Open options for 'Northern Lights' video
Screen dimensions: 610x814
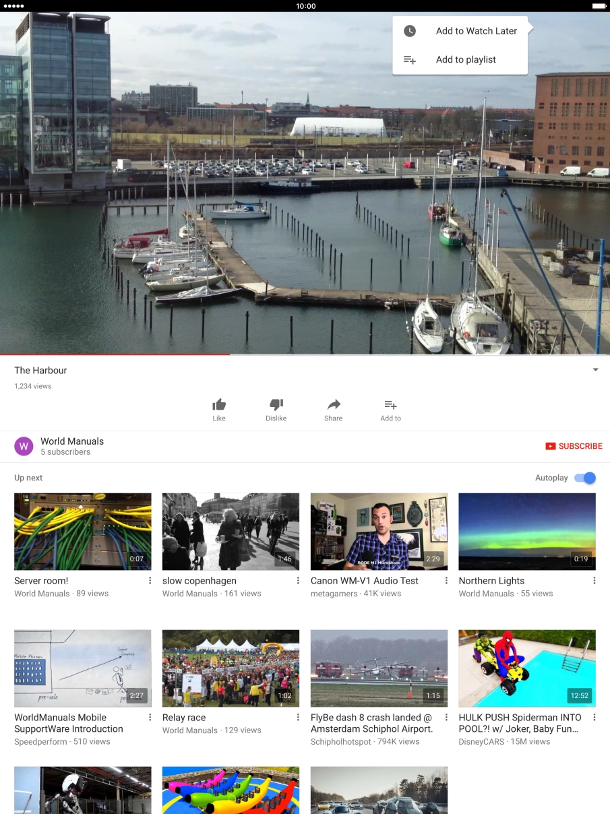[x=594, y=581]
